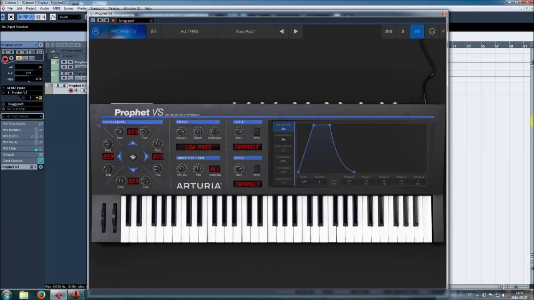
Task: Select the Audio Effects tab
Action: pos(283,181)
